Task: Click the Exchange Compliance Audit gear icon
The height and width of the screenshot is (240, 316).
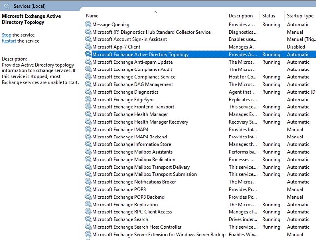Action: (88, 69)
